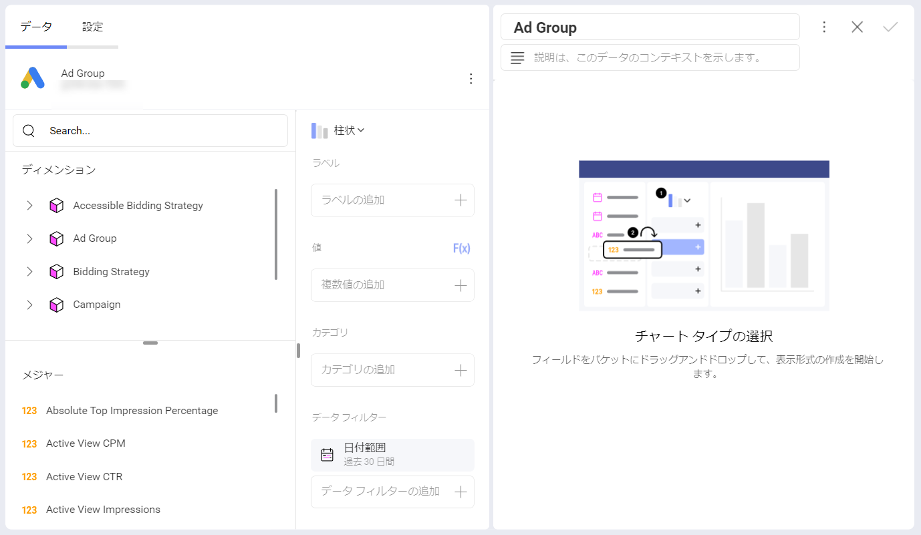This screenshot has width=921, height=535.
Task: Click the description input field
Action: [650, 57]
